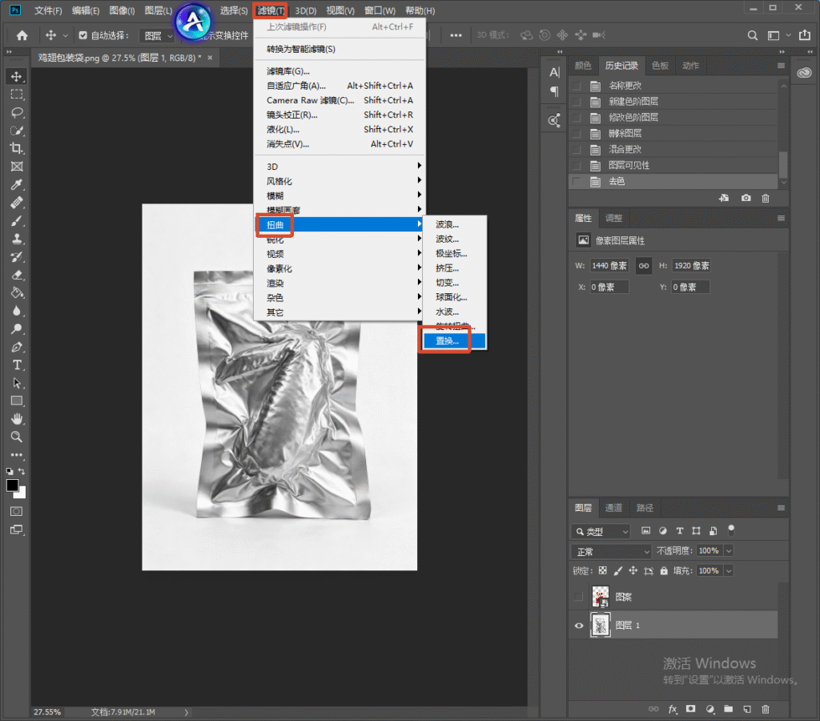Toggle the Auto-Select (自动选择) checkbox
This screenshot has width=820, height=721.
[82, 35]
